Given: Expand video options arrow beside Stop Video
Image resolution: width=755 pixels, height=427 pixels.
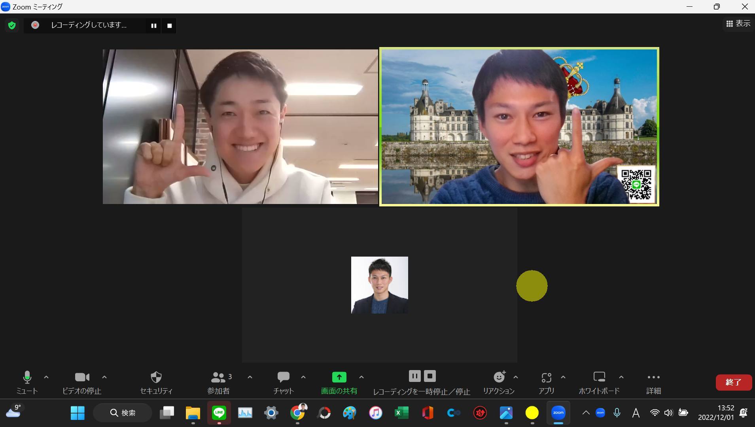Looking at the screenshot, I should (104, 377).
